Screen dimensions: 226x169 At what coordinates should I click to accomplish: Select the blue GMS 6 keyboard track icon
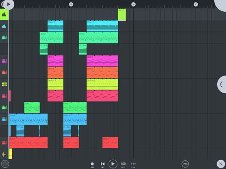click(4, 119)
